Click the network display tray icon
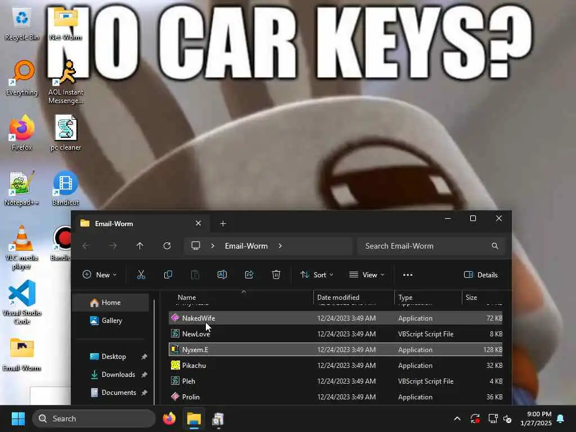 493,418
